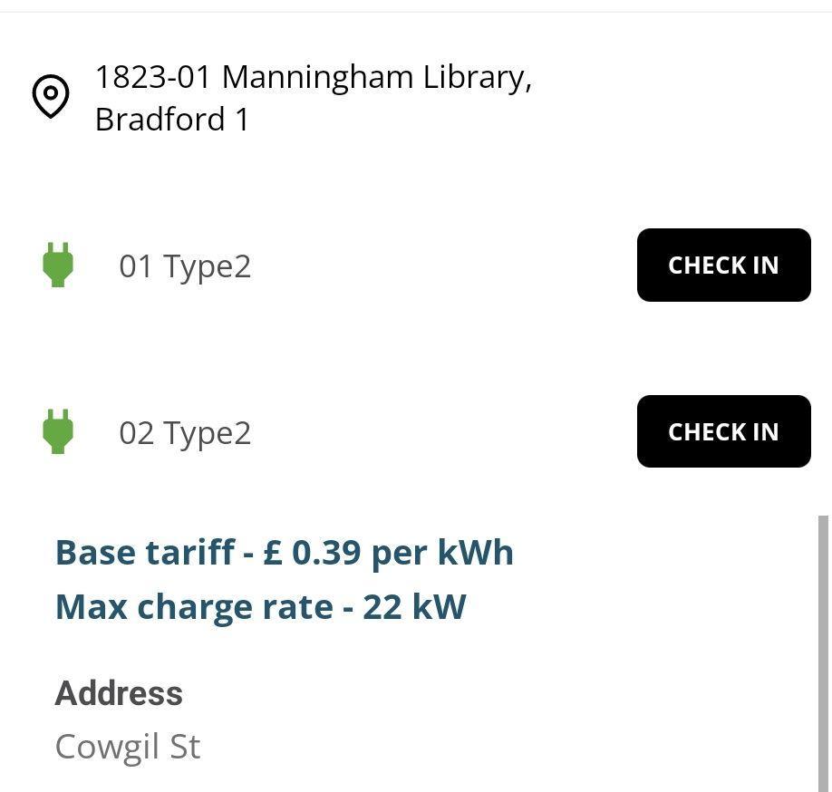This screenshot has width=832, height=792.
Task: Click the Base tariff pricing text
Action: (x=284, y=552)
